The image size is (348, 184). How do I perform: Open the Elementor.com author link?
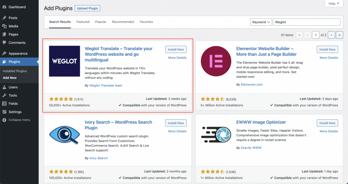[252, 85]
